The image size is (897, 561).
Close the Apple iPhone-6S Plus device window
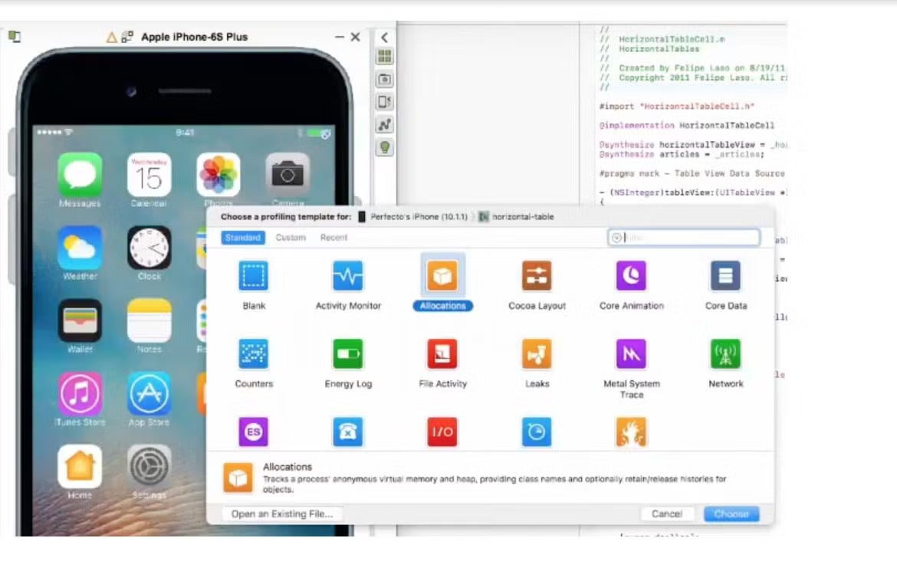point(355,37)
